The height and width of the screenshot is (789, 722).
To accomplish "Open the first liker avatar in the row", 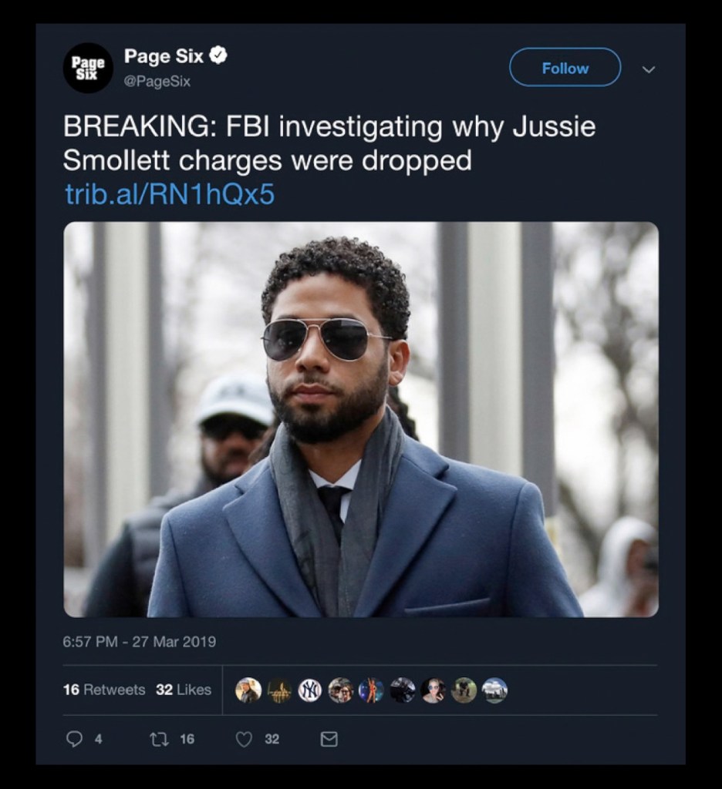I will (x=248, y=690).
